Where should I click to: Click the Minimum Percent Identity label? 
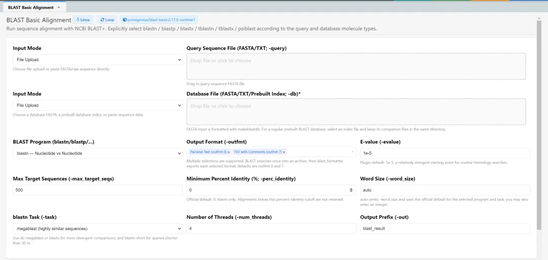pyautogui.click(x=241, y=179)
